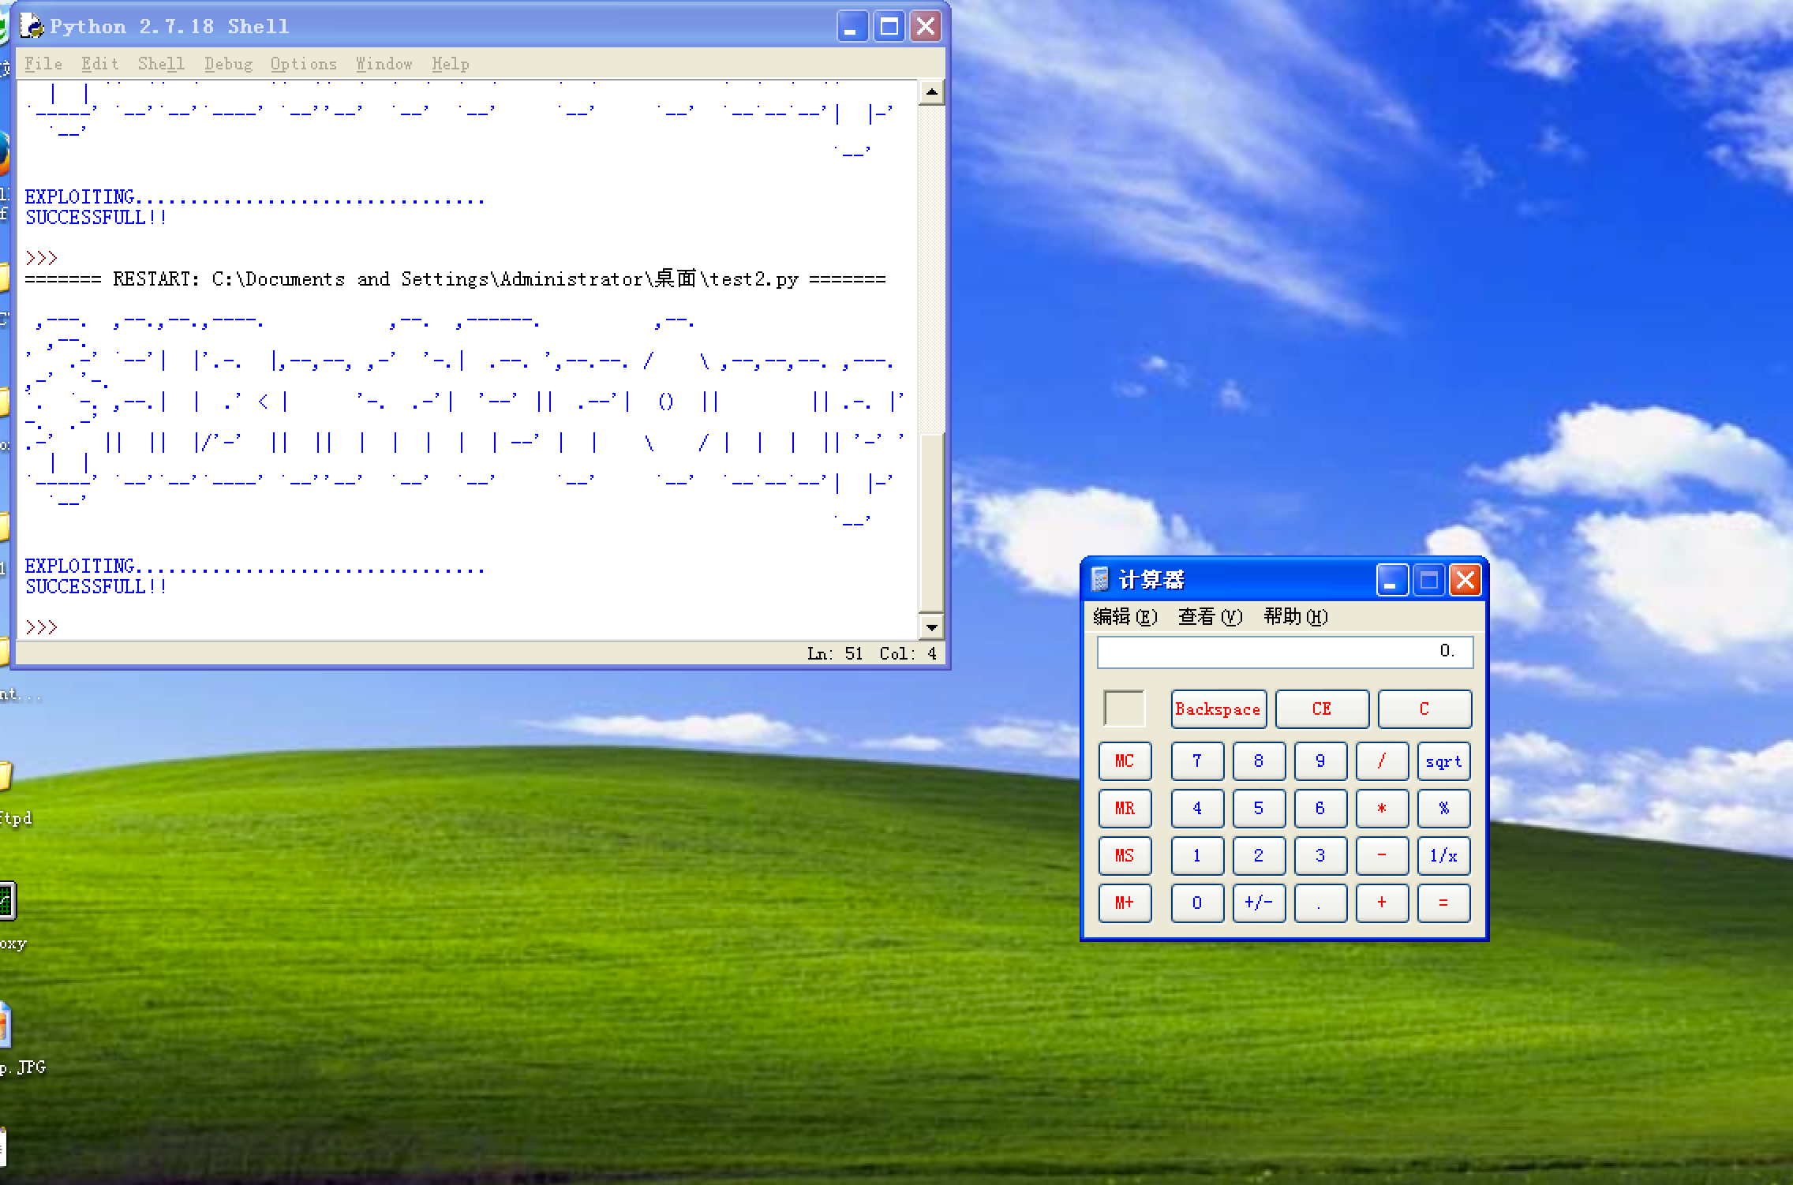
Task: Open calculator 帮助(H) menu
Action: (x=1296, y=616)
